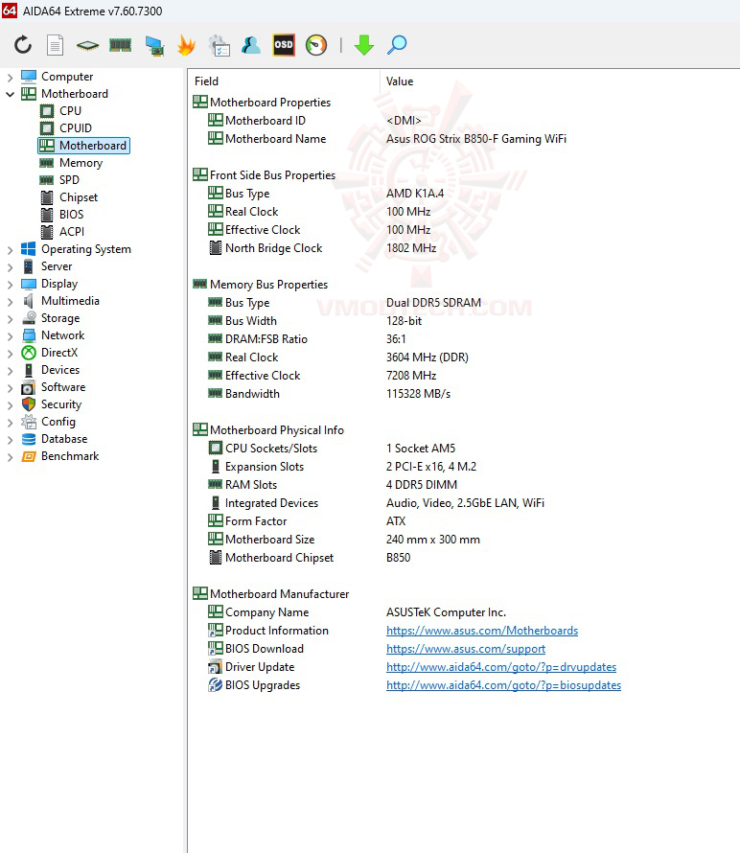
Task: Select the Expansion Slots row
Action: click(x=464, y=467)
